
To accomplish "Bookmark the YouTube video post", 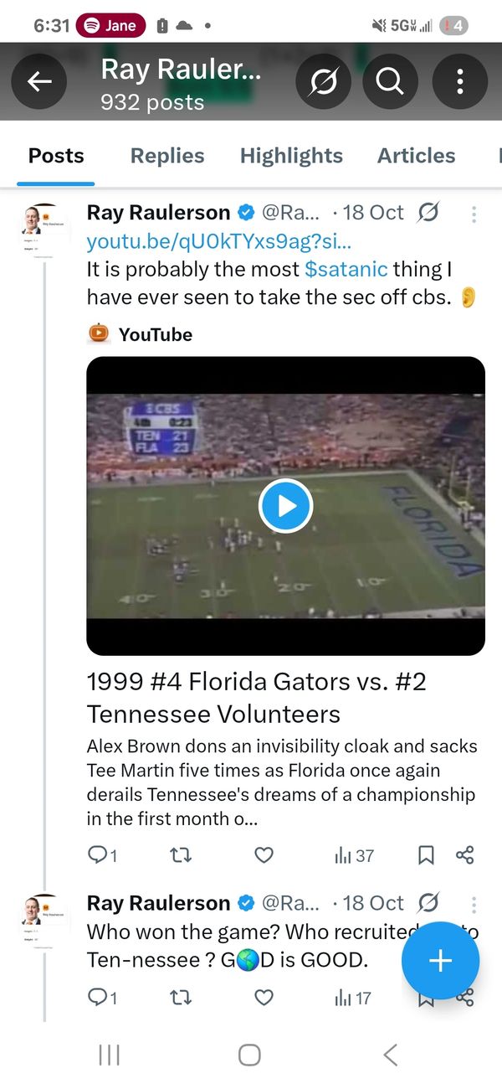I will point(425,855).
